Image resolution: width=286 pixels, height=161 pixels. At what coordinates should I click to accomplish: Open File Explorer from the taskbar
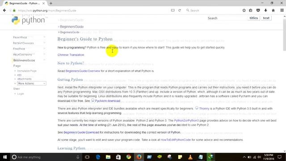point(108,157)
